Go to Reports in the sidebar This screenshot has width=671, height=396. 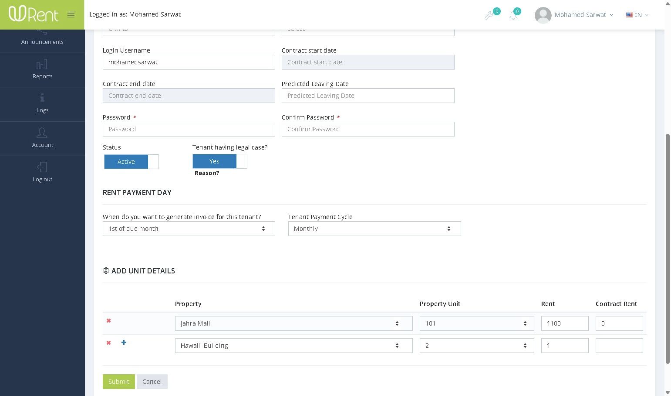[x=42, y=70]
